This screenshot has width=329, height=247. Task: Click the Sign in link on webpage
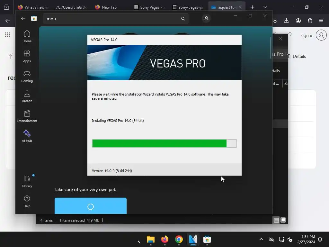307,35
